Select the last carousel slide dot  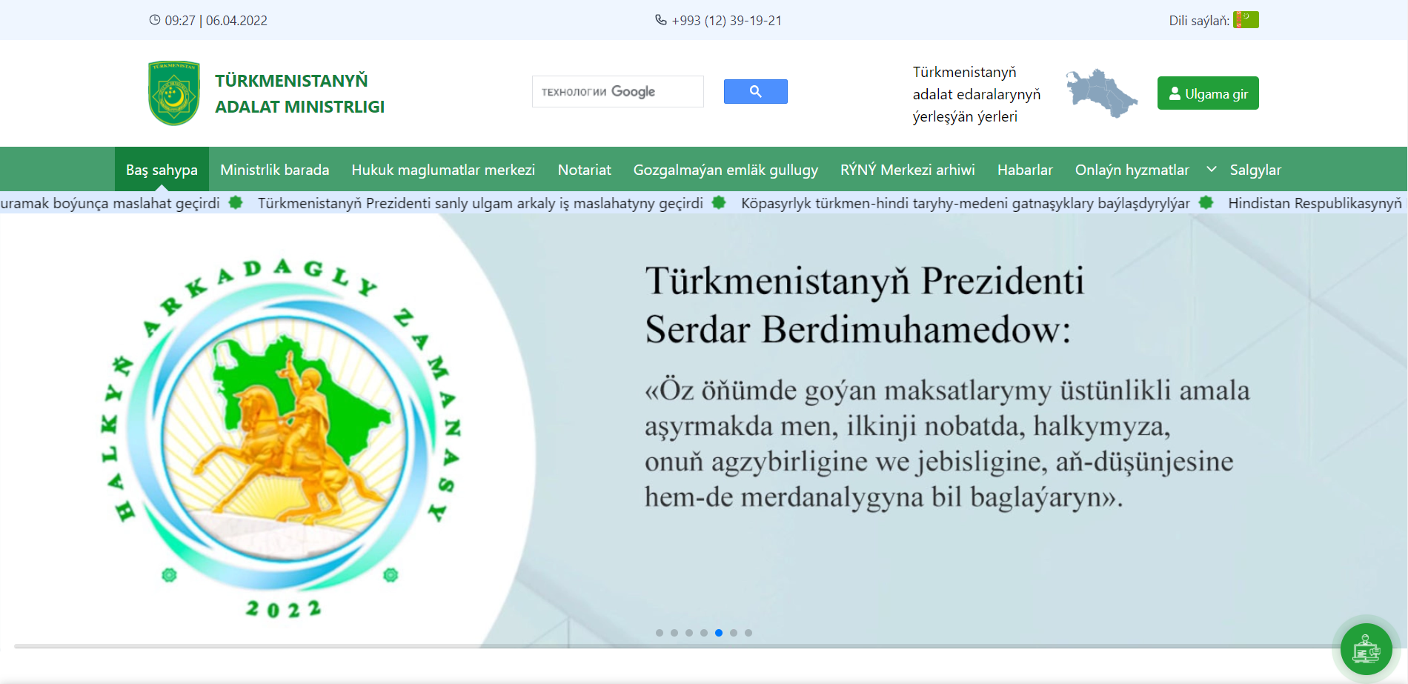748,633
